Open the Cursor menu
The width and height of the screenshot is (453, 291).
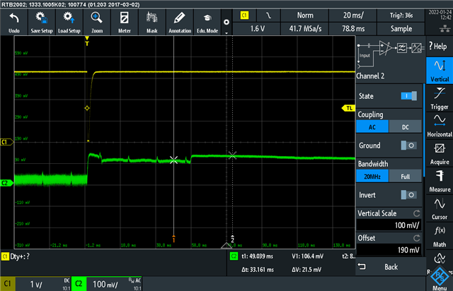pyautogui.click(x=440, y=208)
